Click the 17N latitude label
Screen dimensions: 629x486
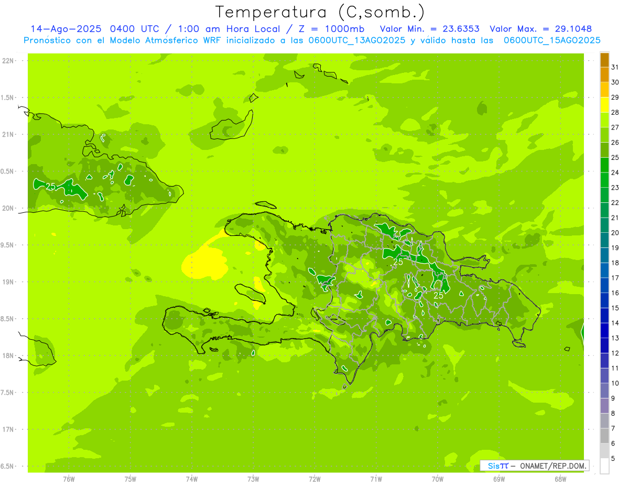(x=8, y=429)
